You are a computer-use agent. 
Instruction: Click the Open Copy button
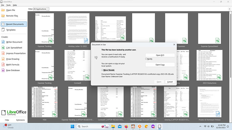(160, 65)
